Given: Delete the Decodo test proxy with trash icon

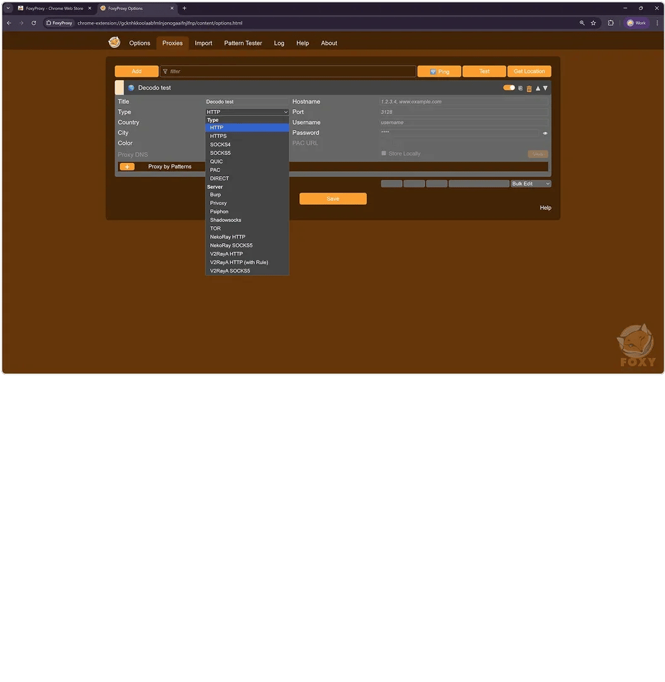Looking at the screenshot, I should tap(529, 88).
